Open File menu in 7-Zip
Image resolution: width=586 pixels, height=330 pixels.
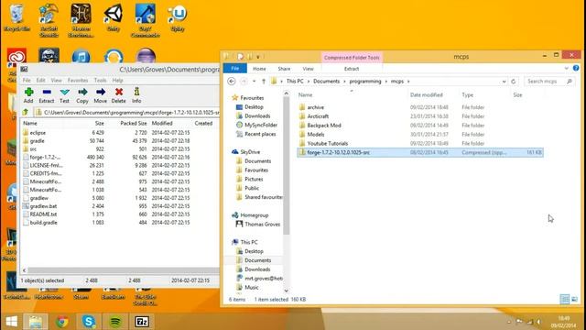pyautogui.click(x=27, y=81)
